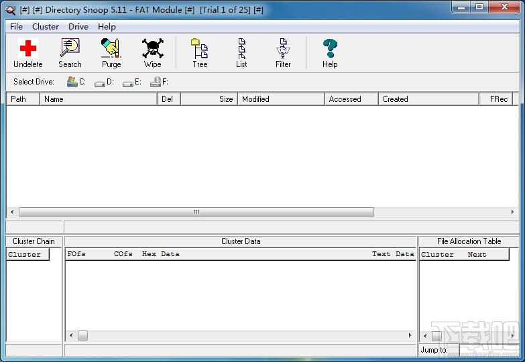Viewport: 525px width, 362px height.
Task: Click Cluster Data scroll right arrow
Action: [x=410, y=335]
